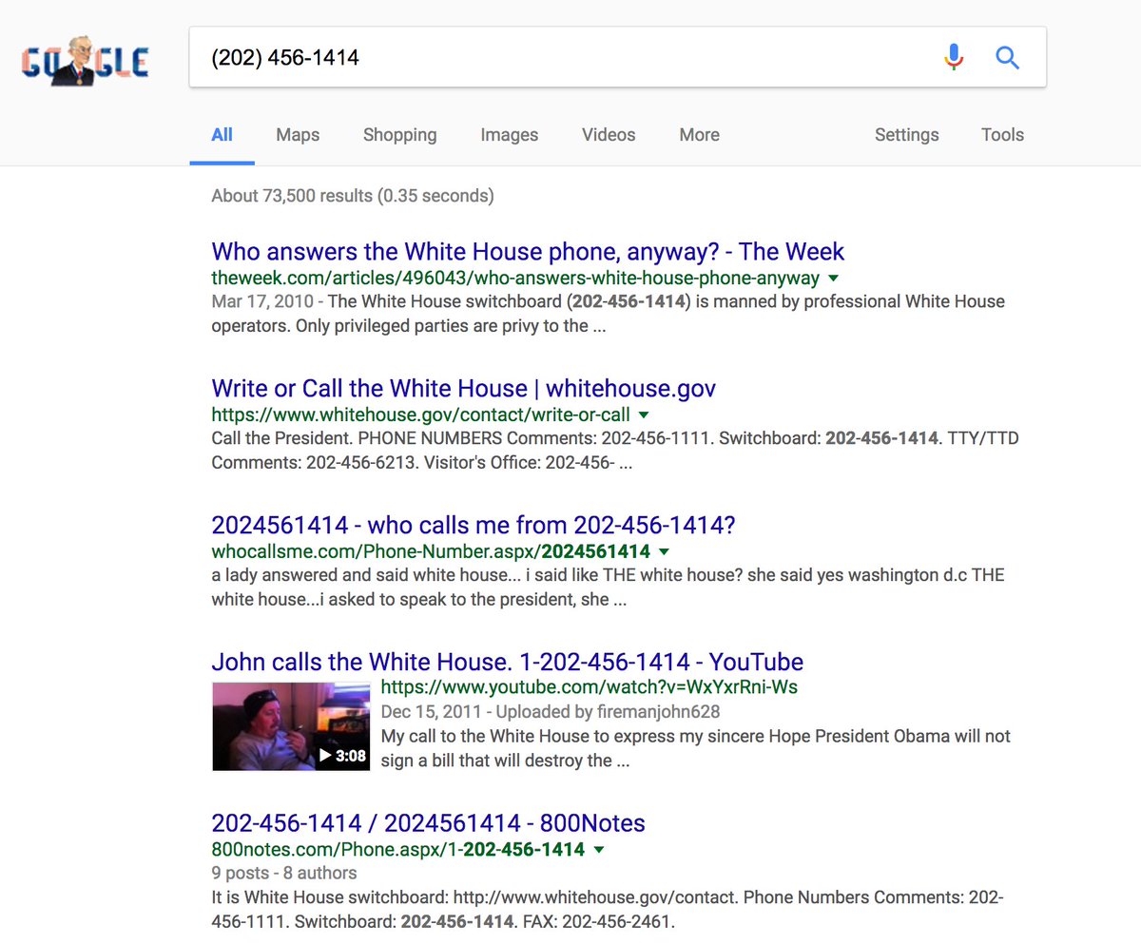Run search with the magnifier icon
The height and width of the screenshot is (944, 1141).
[1007, 58]
